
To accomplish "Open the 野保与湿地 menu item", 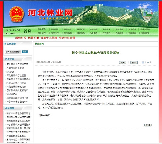I will click(x=145, y=30).
